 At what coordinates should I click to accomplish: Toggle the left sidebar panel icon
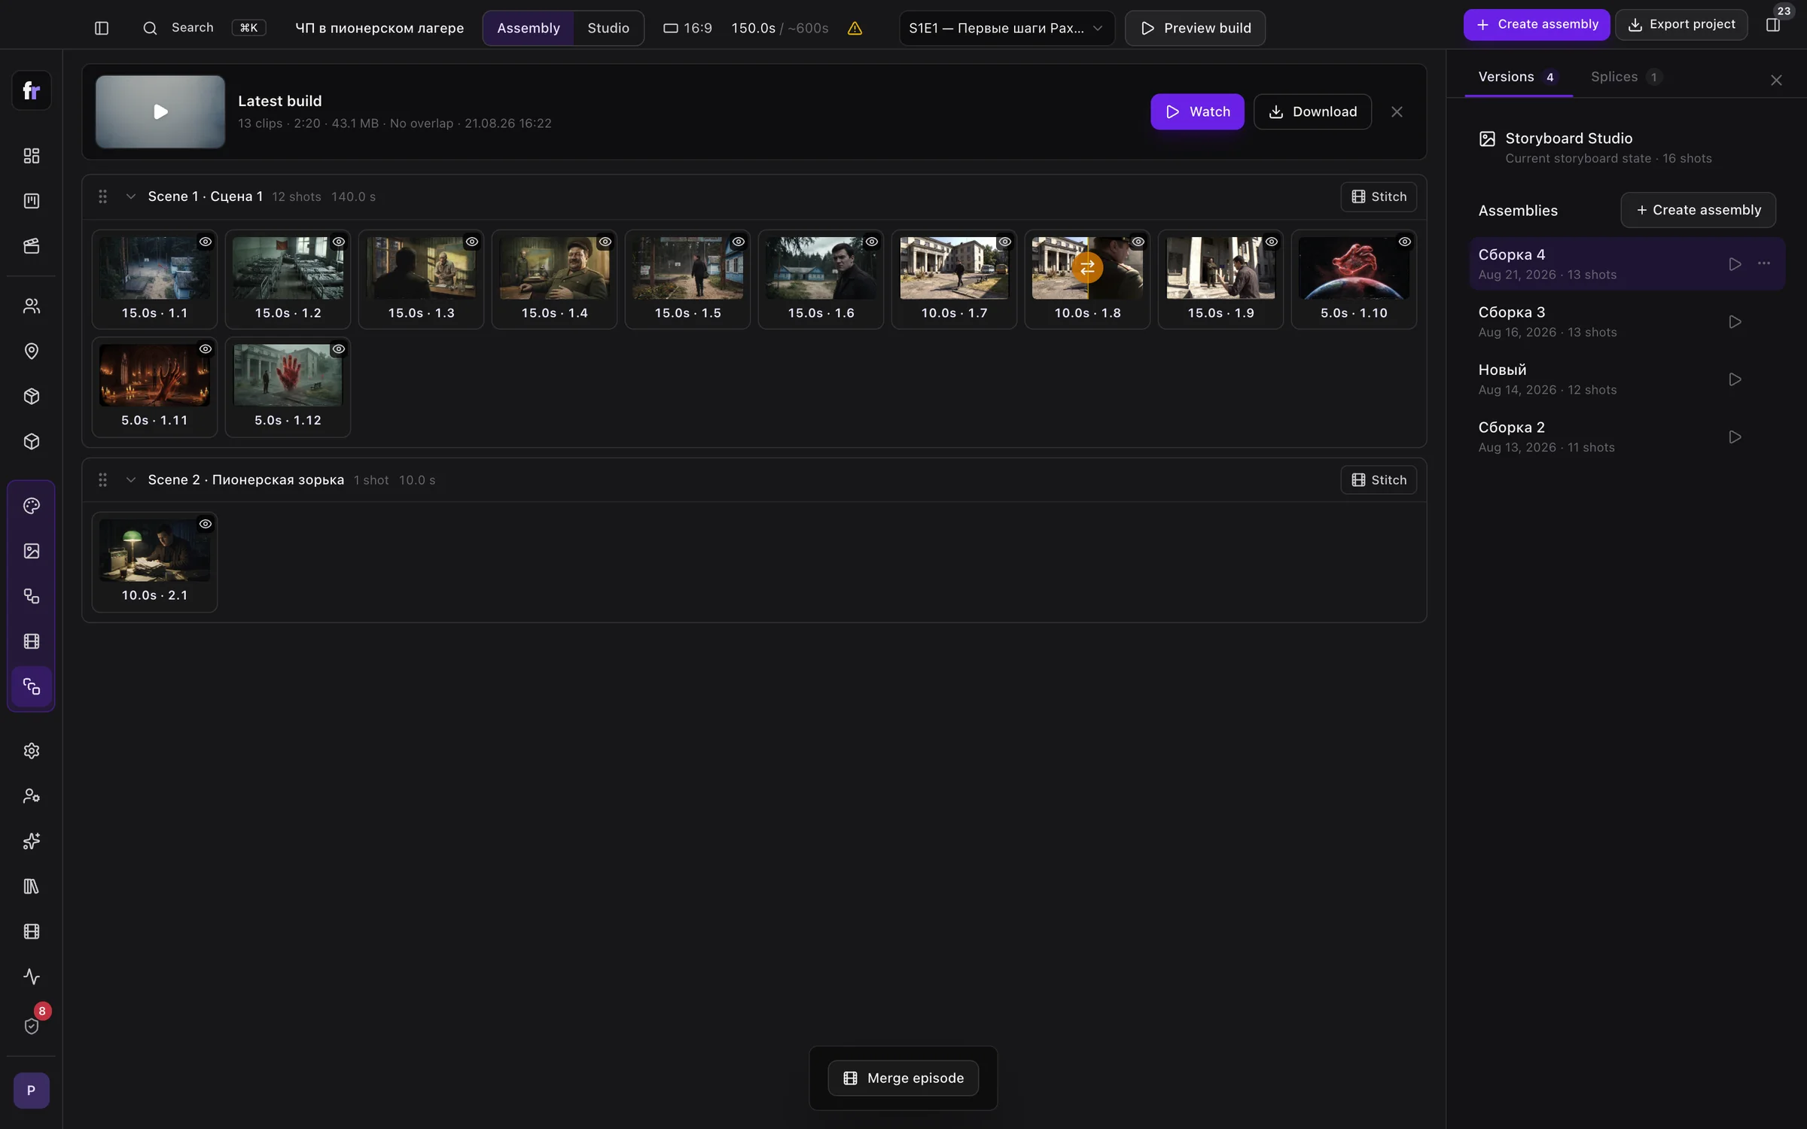click(x=102, y=28)
